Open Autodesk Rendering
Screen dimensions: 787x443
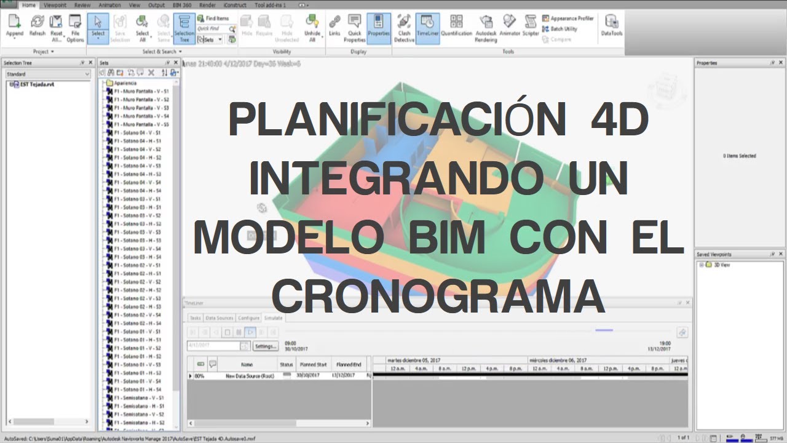486,27
